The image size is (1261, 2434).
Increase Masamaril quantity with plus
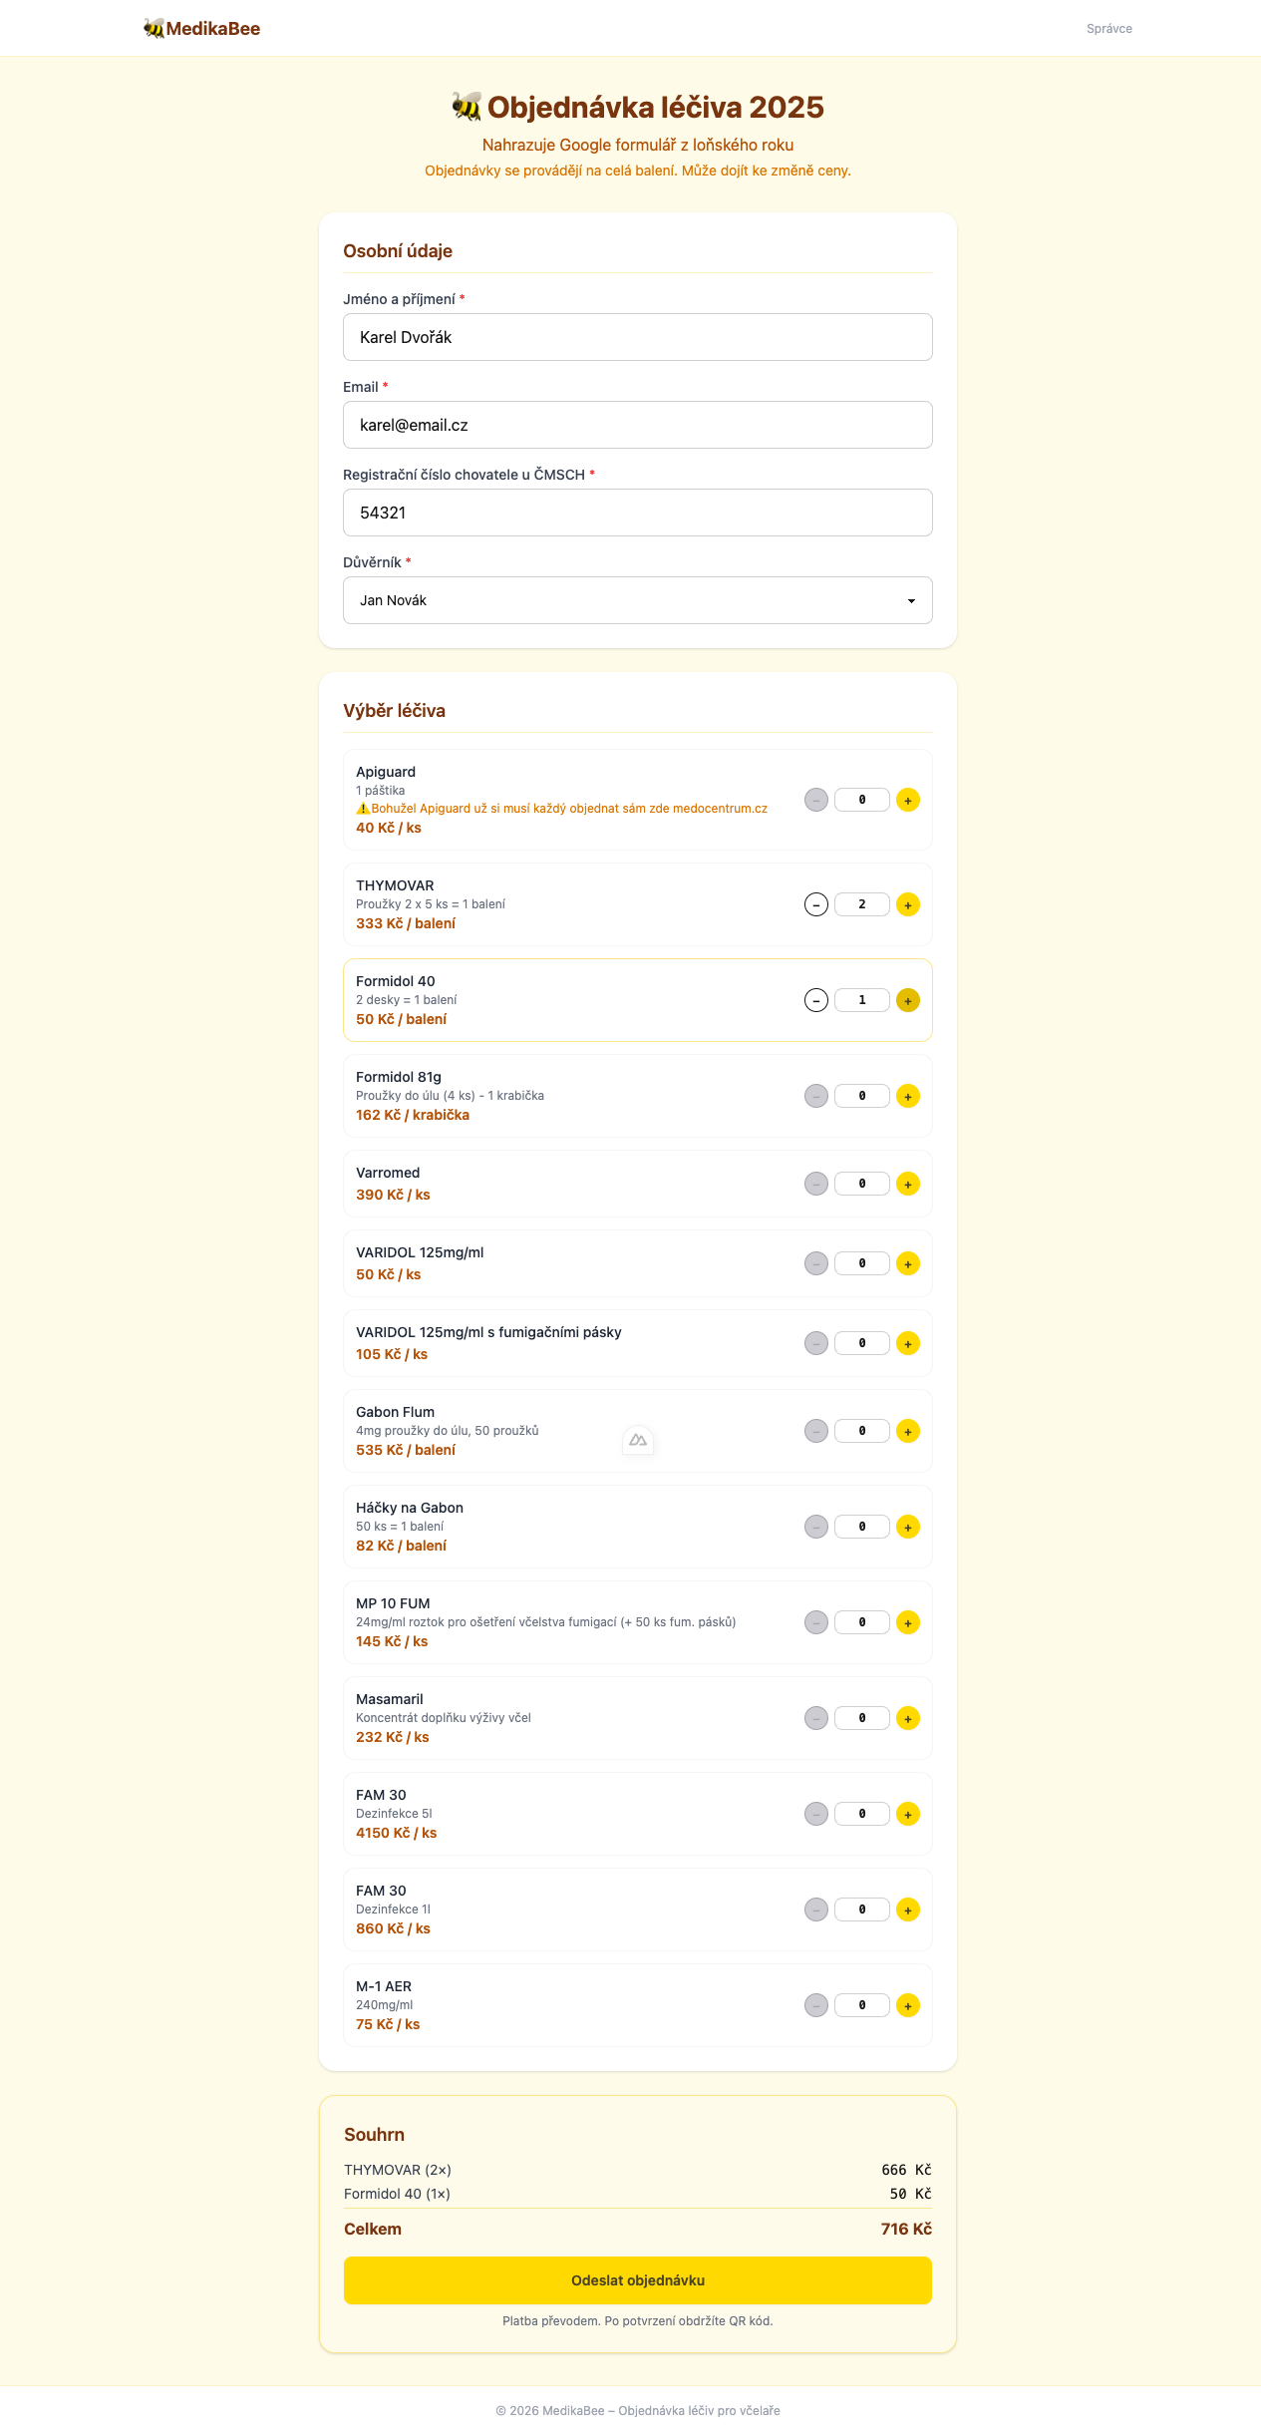(x=907, y=1718)
